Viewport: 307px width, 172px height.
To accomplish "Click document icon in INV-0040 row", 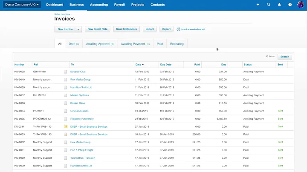I will [65, 80].
